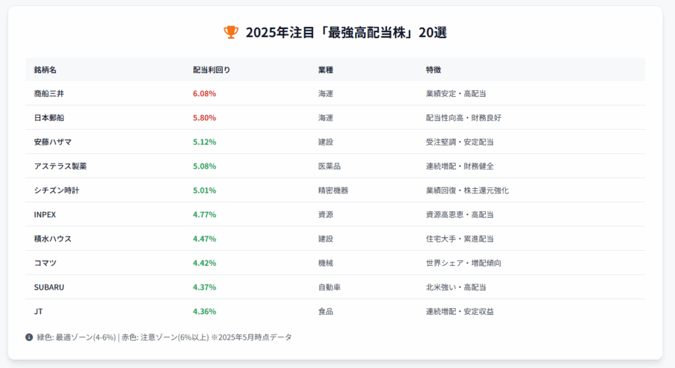The image size is (675, 368).
Task: Select the SUBARU stock name
Action: [x=49, y=287]
